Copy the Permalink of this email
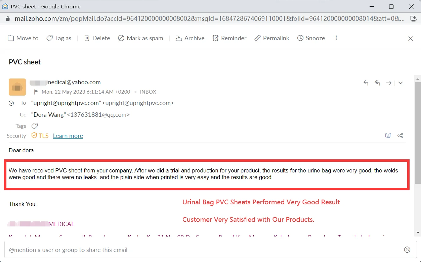Viewport: 421px width, 262px height. tap(272, 38)
